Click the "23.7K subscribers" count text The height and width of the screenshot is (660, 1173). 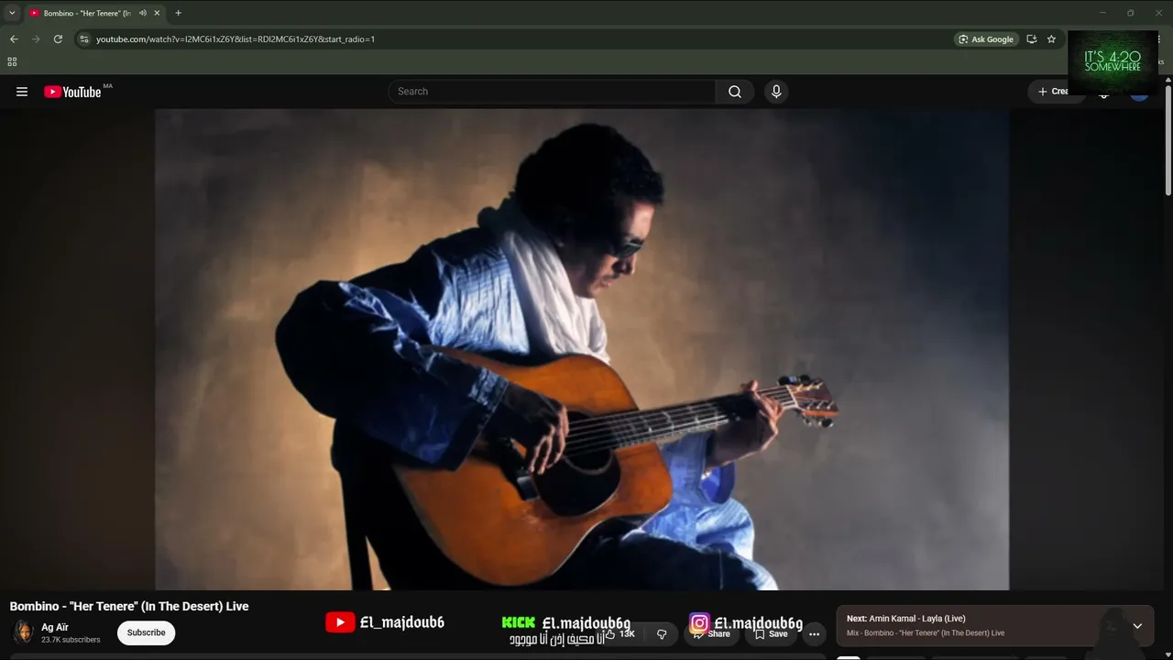click(x=71, y=640)
